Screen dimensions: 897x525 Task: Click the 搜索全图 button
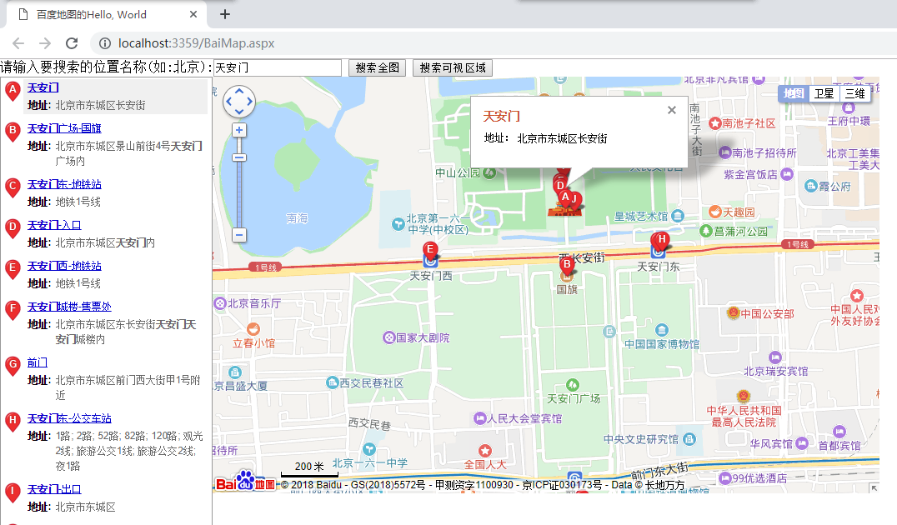[x=378, y=68]
